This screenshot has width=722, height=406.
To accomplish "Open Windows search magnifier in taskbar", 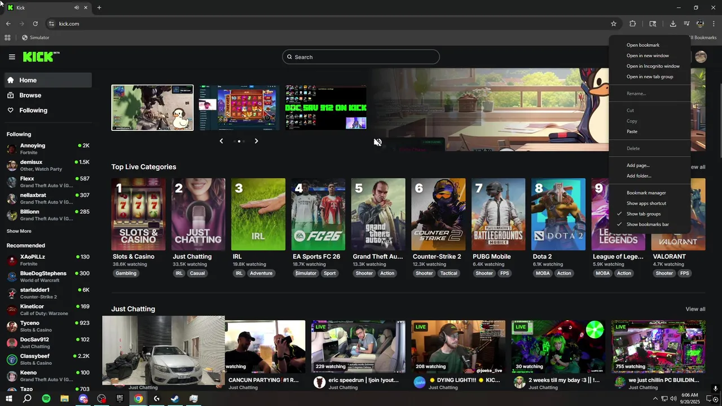I will [x=27, y=399].
